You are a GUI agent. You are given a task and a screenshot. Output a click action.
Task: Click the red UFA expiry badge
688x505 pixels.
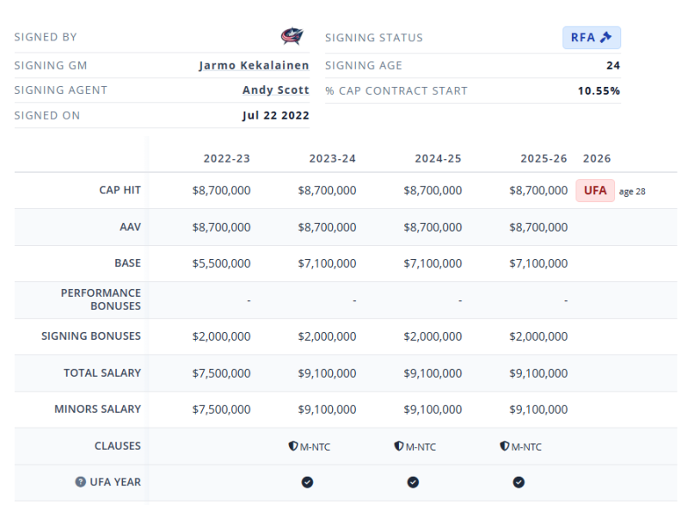[595, 191]
